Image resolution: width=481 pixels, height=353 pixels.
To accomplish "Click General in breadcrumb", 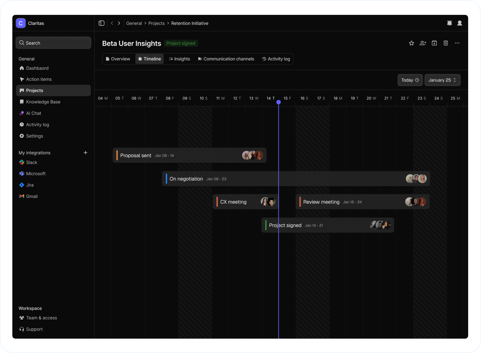I will coord(134,23).
